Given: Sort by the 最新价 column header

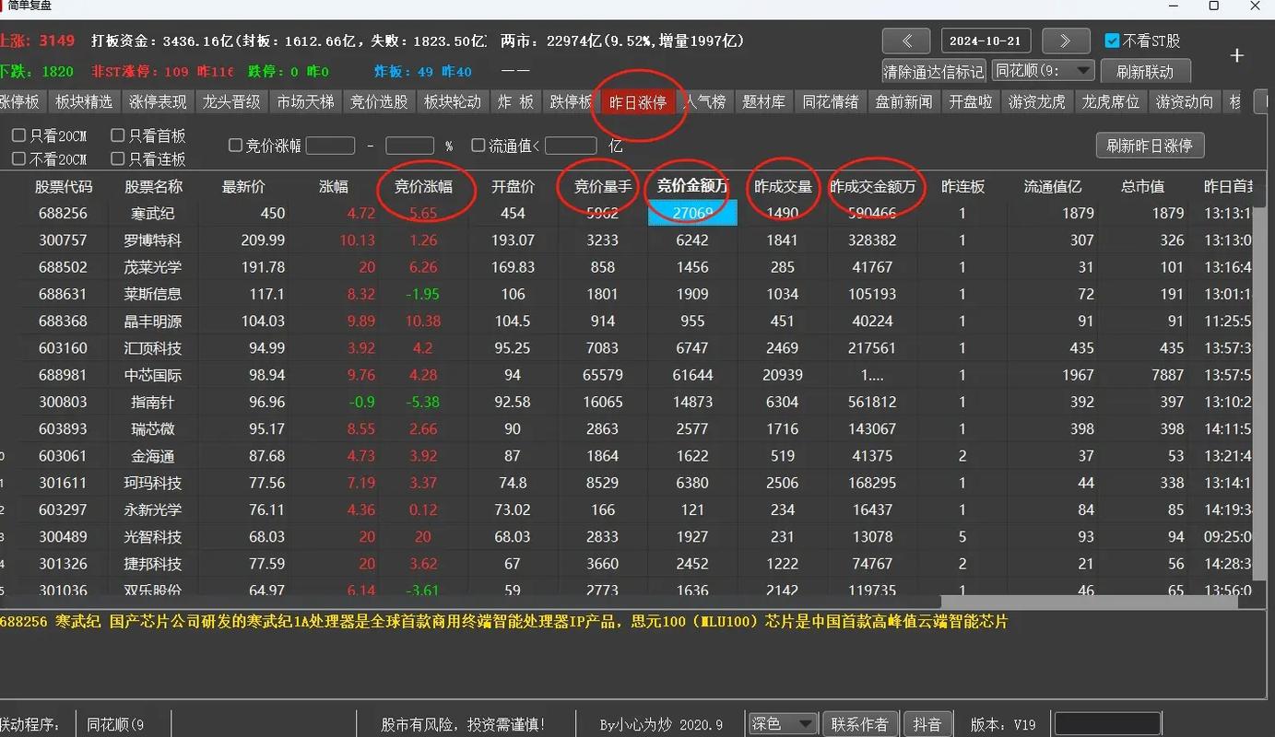Looking at the screenshot, I should tap(243, 186).
